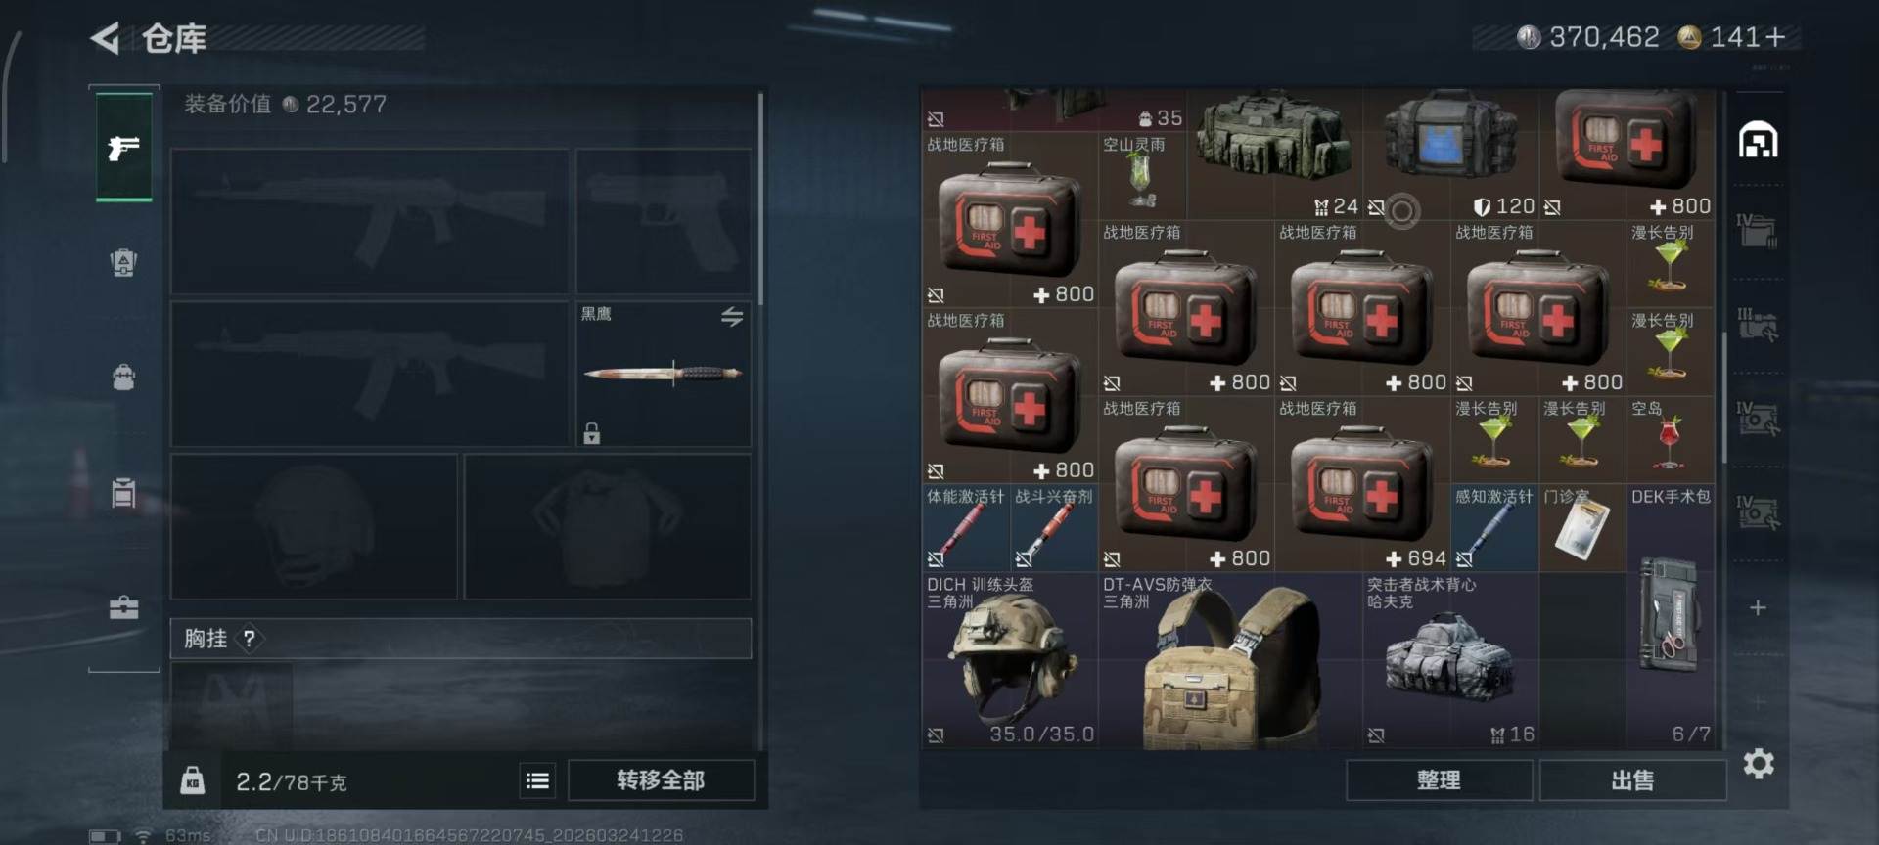Viewport: 1879px width, 845px height.
Task: Select the DEK手术包 surgery kit
Action: click(x=1671, y=616)
